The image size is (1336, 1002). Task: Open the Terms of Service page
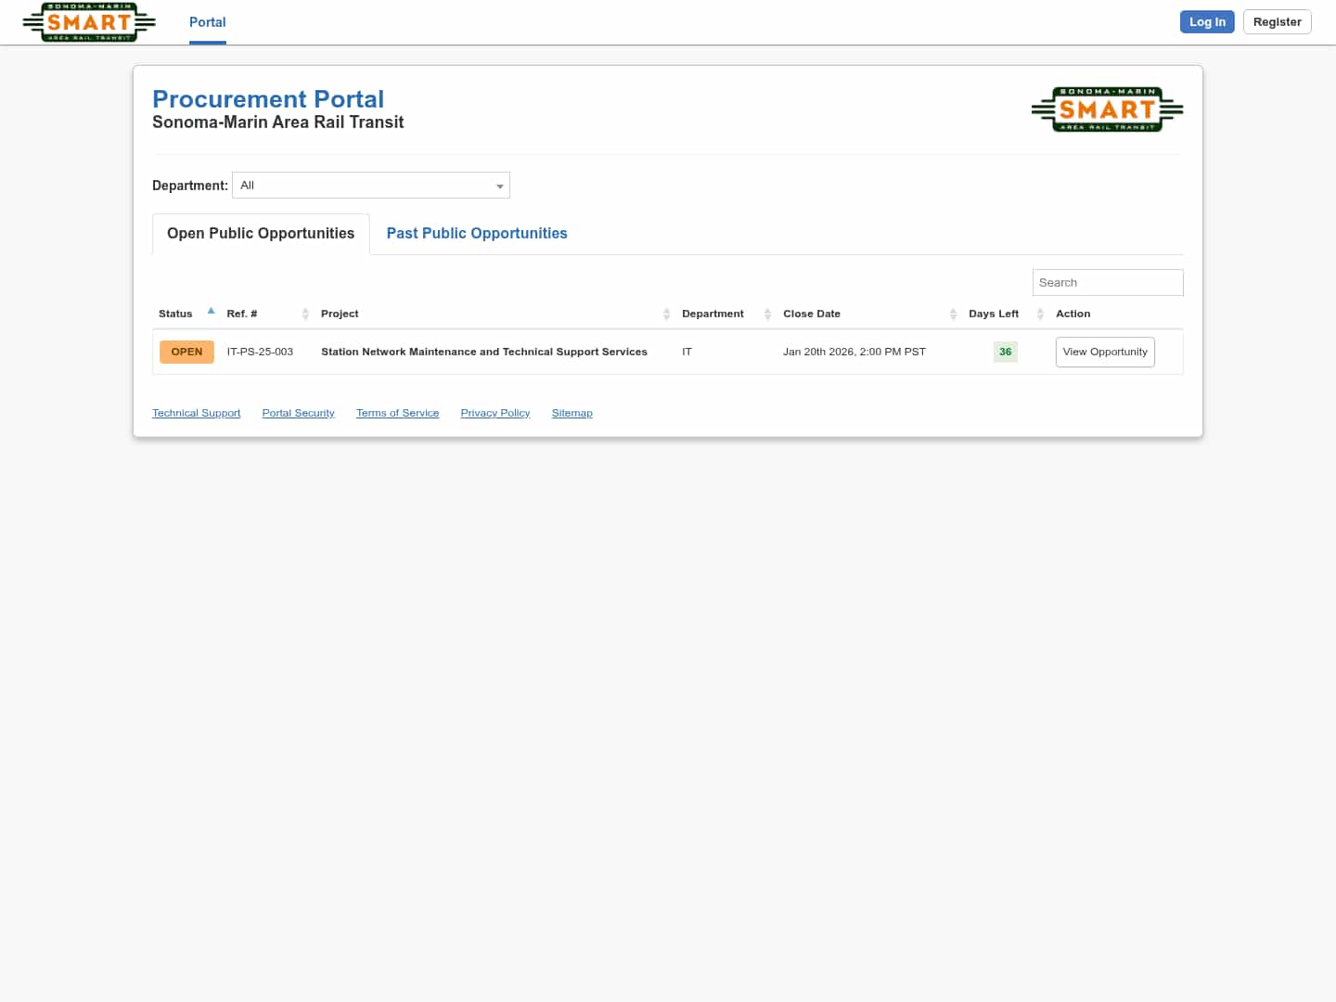[x=397, y=412]
